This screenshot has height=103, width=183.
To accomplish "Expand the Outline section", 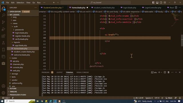I will pos(13,88).
